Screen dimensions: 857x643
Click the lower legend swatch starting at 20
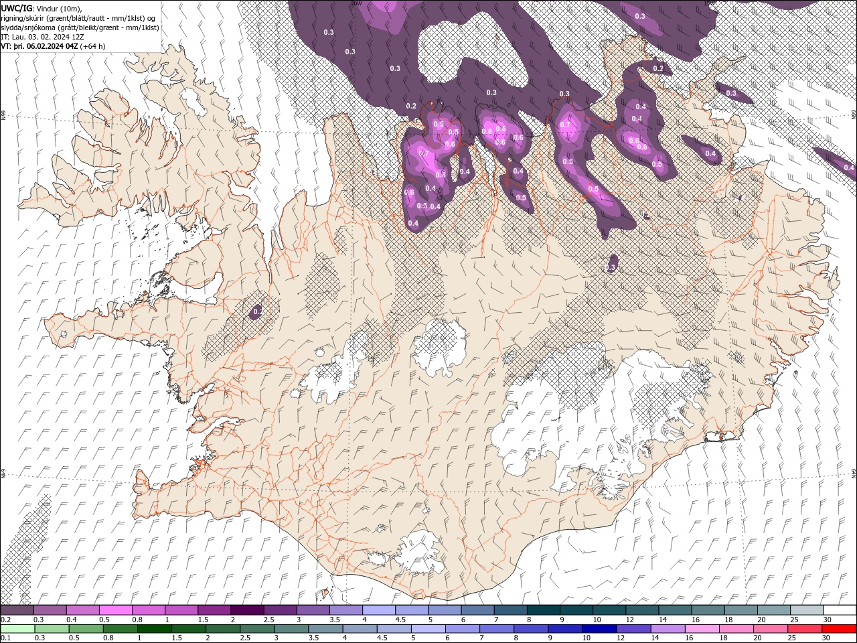coord(771,629)
